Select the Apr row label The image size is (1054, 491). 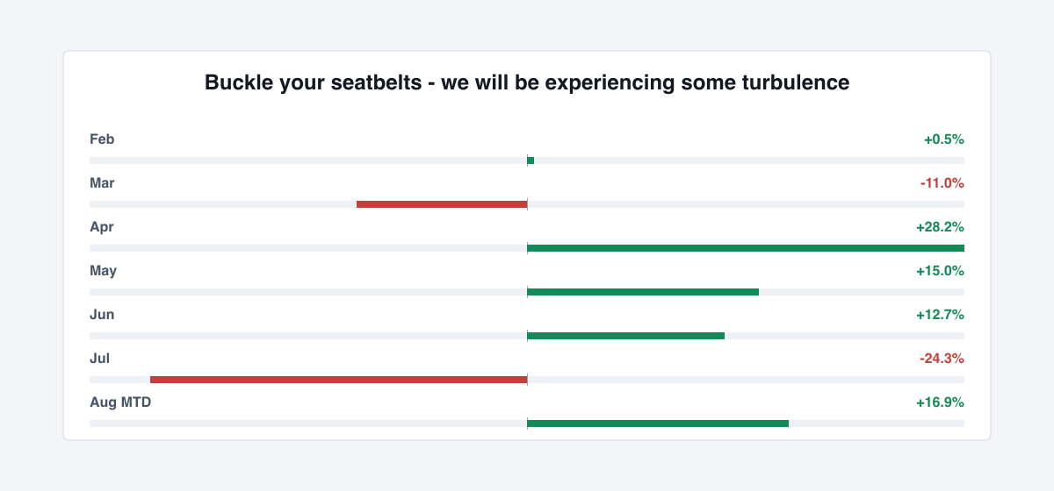tap(102, 226)
